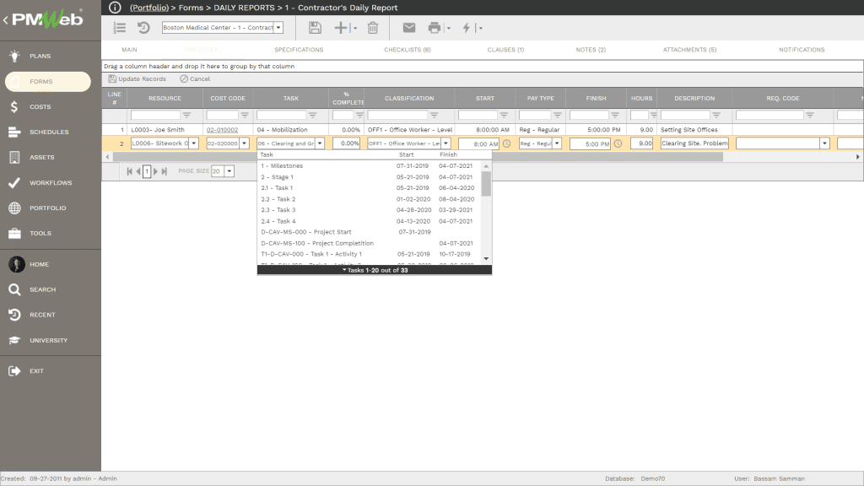Image resolution: width=864 pixels, height=486 pixels.
Task: Click filter icon under Description column
Action: coord(716,115)
